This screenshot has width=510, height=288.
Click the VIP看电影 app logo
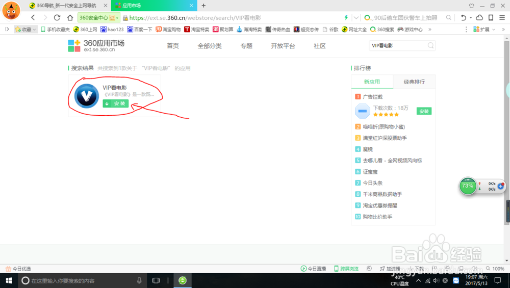click(87, 96)
